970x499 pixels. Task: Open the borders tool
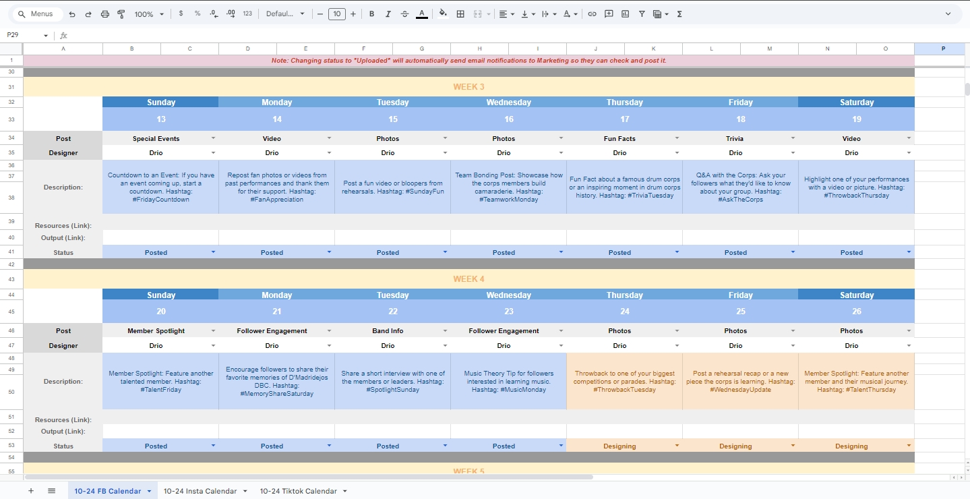(460, 13)
